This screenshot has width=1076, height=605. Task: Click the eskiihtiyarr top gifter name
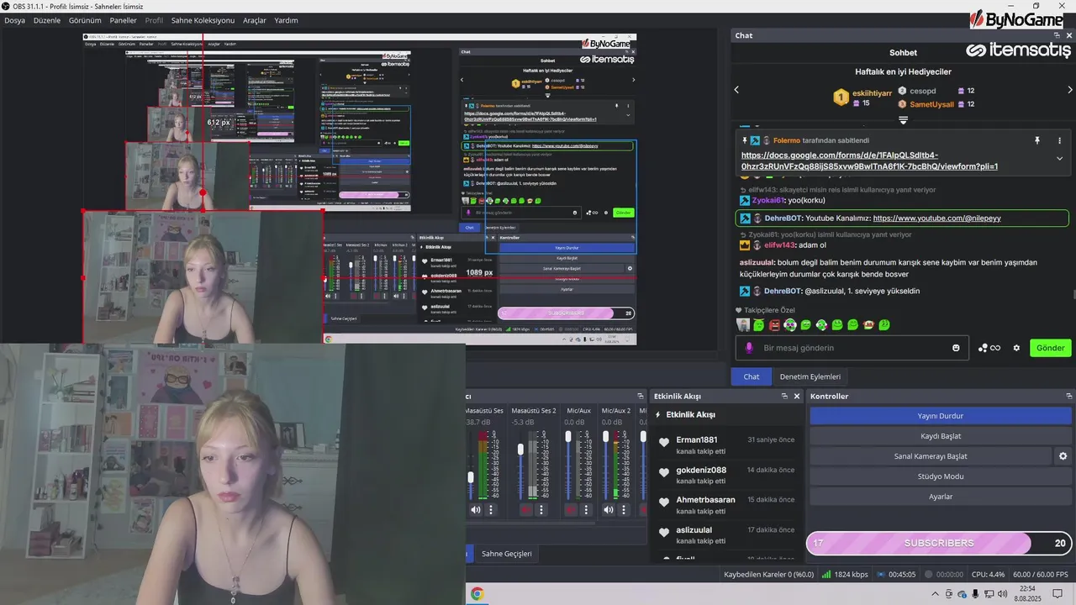870,93
